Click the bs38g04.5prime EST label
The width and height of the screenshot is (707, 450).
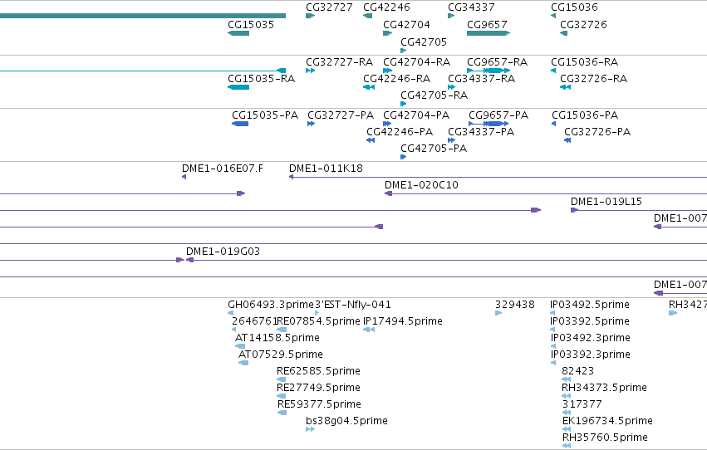point(346,422)
